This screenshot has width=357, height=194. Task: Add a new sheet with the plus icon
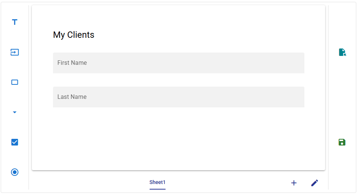294,183
